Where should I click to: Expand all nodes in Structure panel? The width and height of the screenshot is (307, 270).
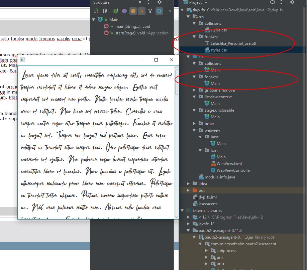click(140, 2)
